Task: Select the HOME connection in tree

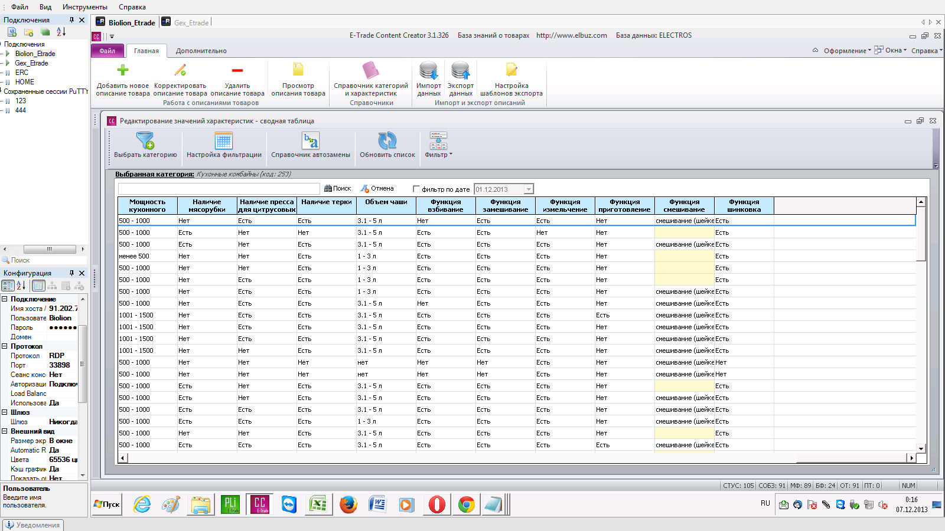Action: 25,82
